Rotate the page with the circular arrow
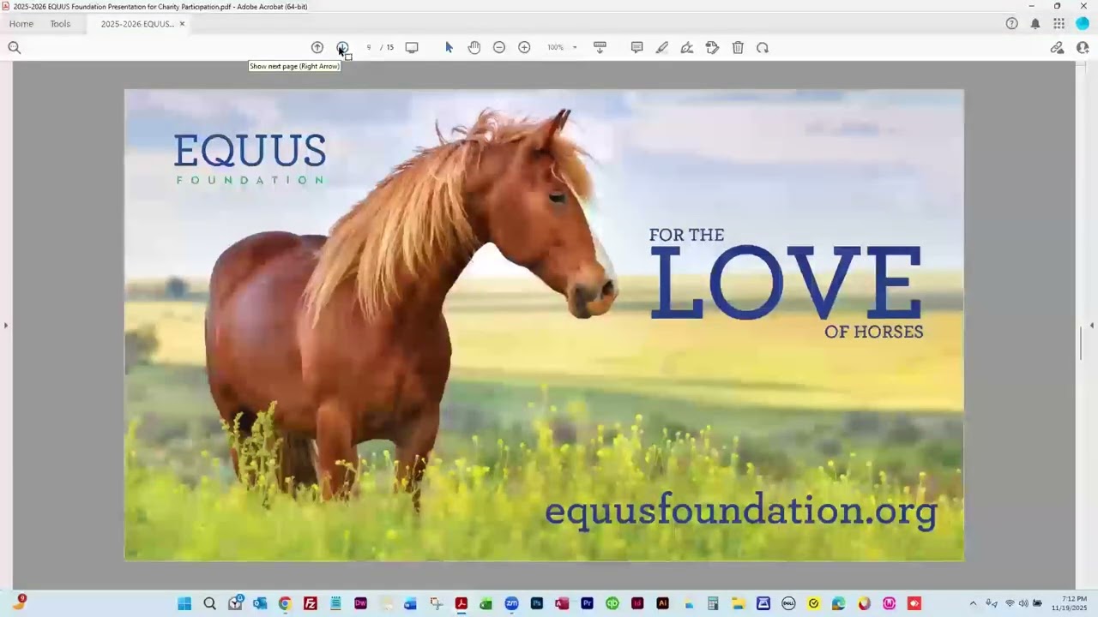Image resolution: width=1098 pixels, height=617 pixels. coord(763,47)
